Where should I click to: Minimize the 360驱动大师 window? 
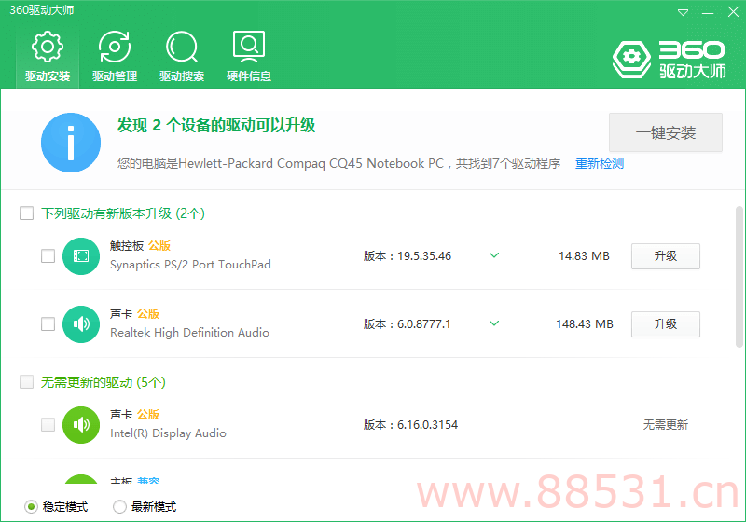pyautogui.click(x=708, y=11)
